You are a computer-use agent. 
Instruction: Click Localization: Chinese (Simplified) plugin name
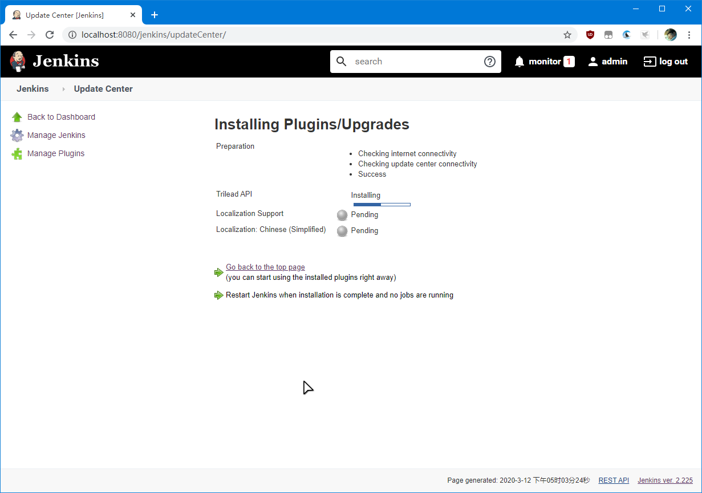tap(271, 229)
